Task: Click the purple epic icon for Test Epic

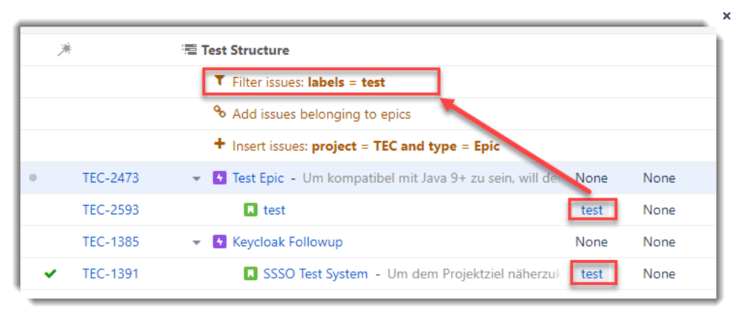Action: [219, 178]
